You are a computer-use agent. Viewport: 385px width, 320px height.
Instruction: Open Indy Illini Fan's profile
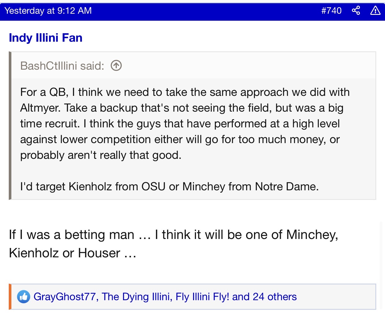[46, 38]
